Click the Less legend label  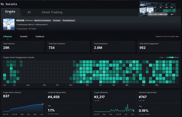161,57
